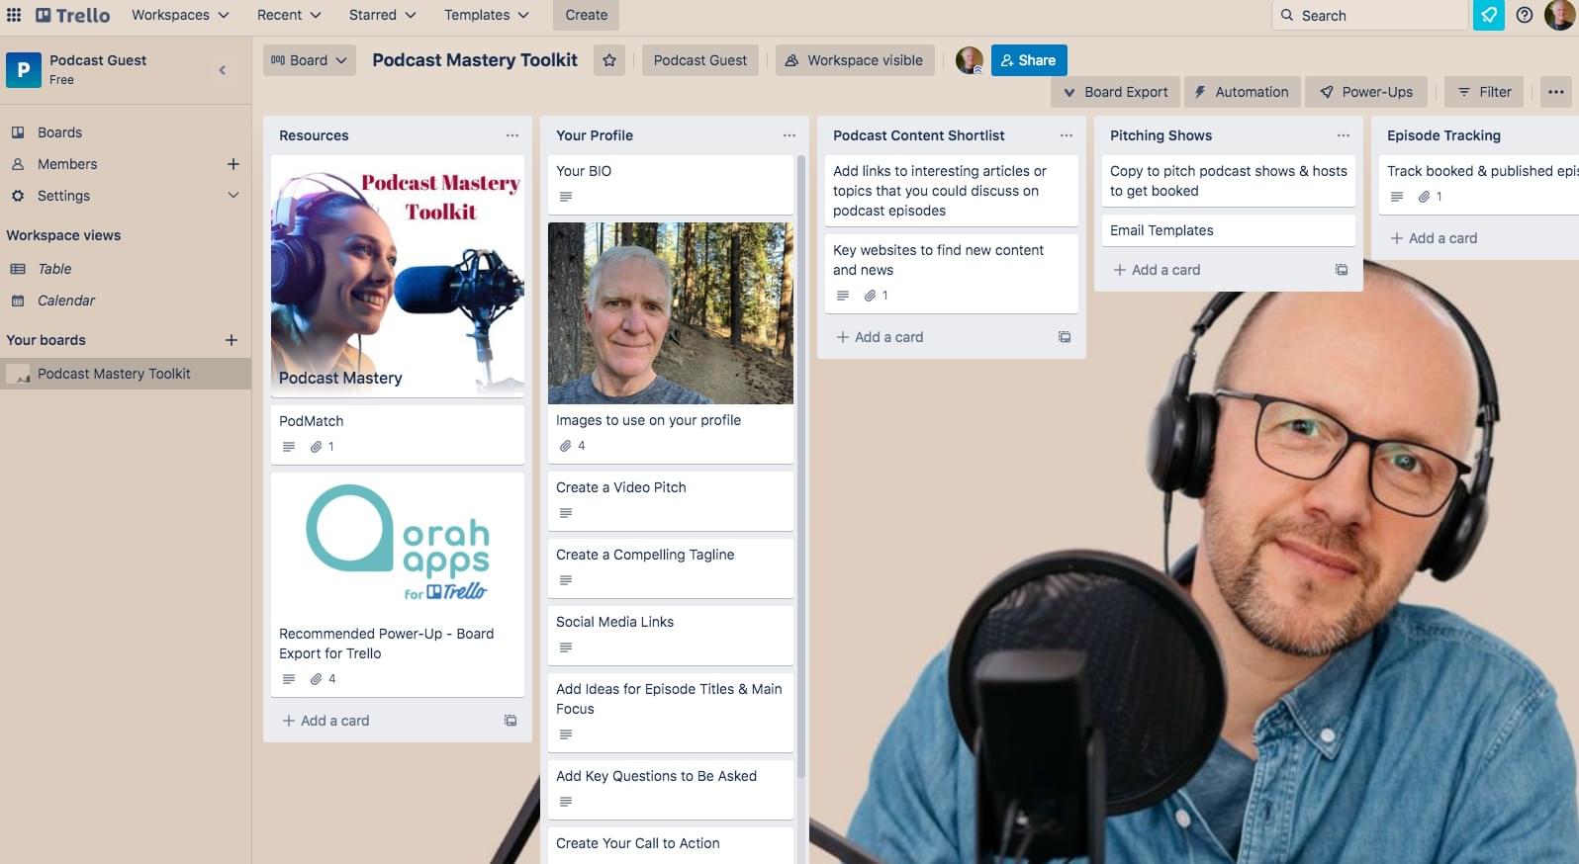
Task: Open the teal notifications icon
Action: [x=1488, y=15]
